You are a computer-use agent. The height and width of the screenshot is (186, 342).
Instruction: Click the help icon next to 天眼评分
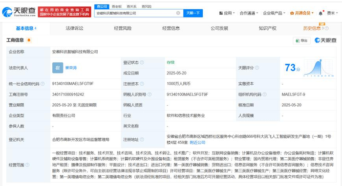click(257, 68)
